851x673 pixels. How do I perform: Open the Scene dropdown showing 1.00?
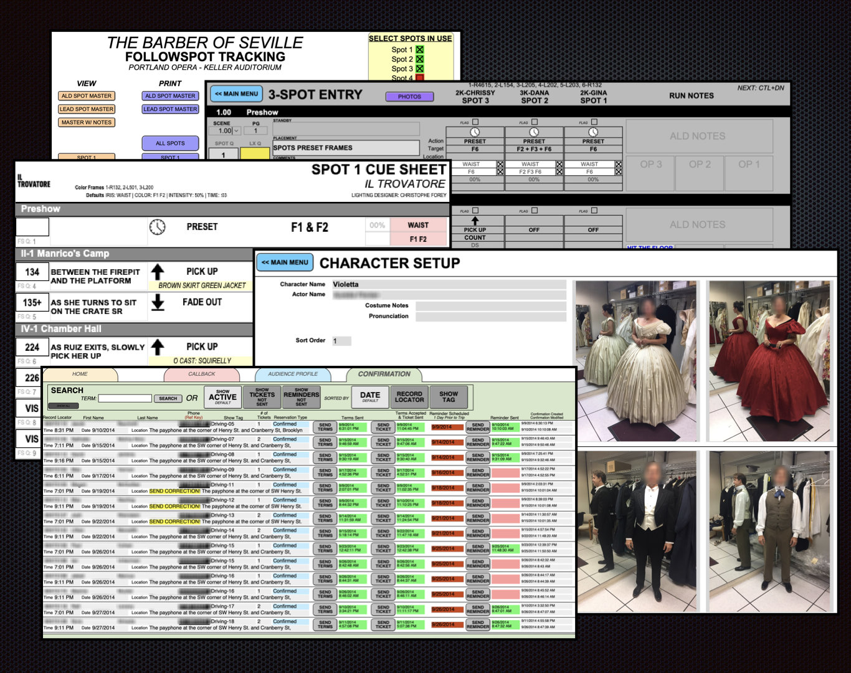pyautogui.click(x=236, y=131)
